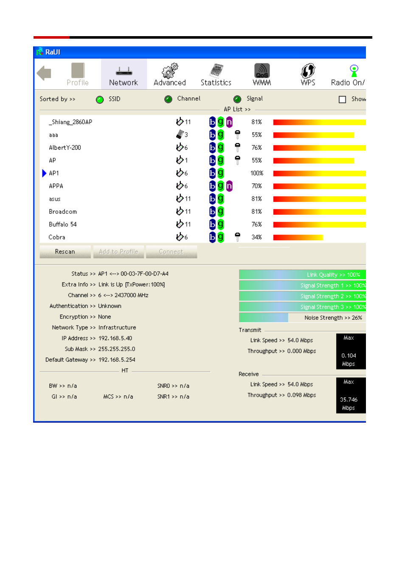Open the Profile page icon

[78, 71]
